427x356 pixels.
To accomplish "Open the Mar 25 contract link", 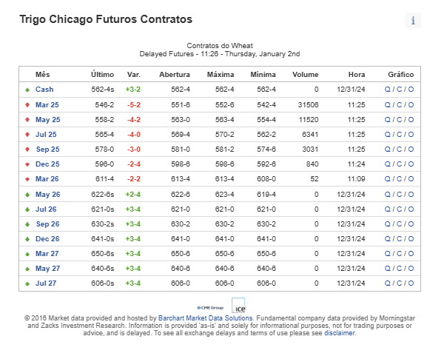I will (47, 105).
